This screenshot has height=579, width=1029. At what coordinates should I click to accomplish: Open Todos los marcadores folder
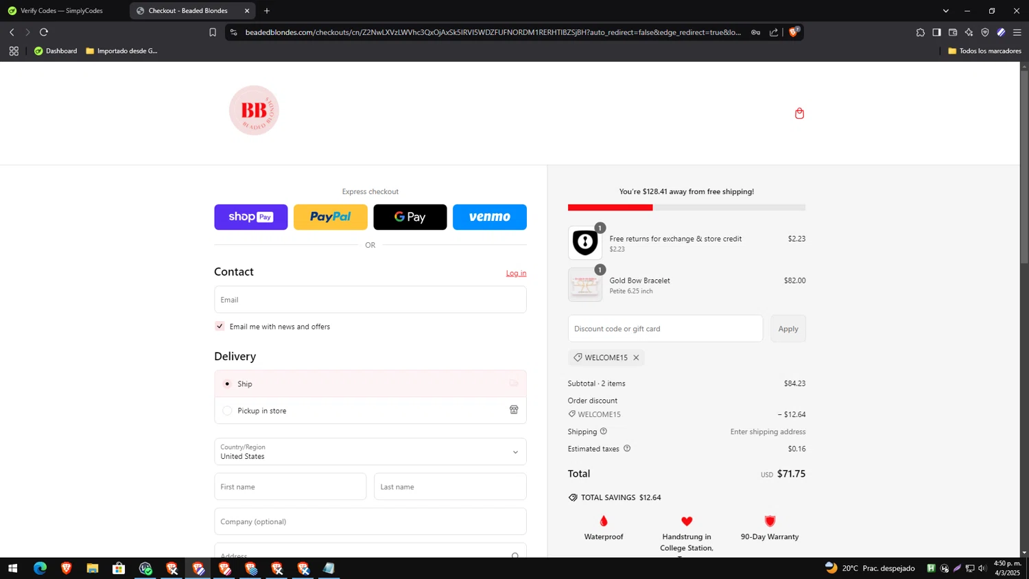click(x=984, y=51)
